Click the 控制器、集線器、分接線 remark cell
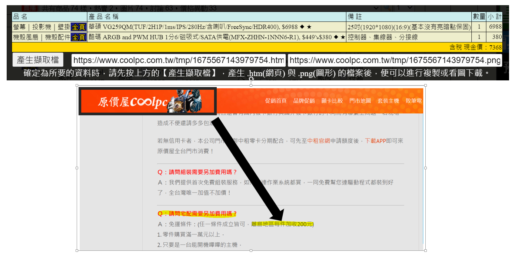This screenshot has height=263, width=515. (x=409, y=37)
